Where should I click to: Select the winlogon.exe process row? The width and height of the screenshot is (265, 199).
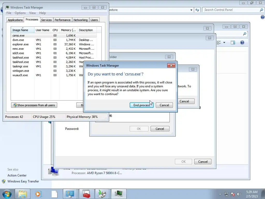[x=47, y=71]
